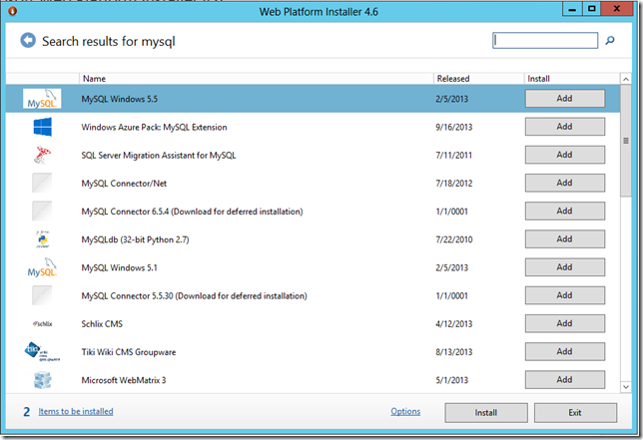This screenshot has width=643, height=440.
Task: Add Windows Azure Pack: MySQL Extension
Action: (565, 127)
